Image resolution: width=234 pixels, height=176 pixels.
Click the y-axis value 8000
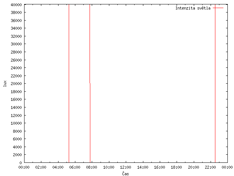point(17,131)
